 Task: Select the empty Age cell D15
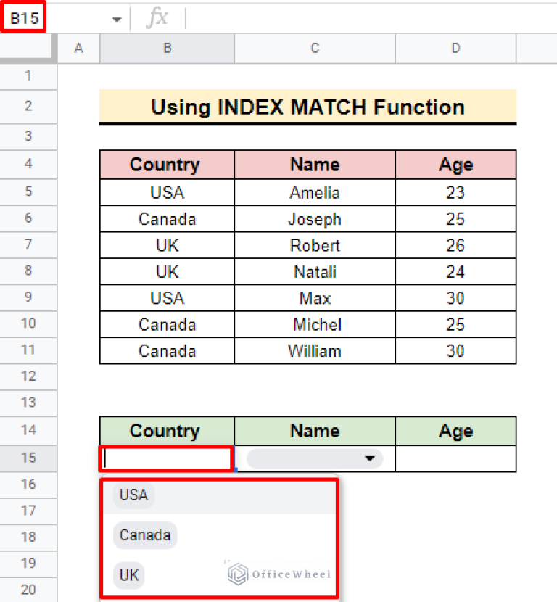pos(455,458)
